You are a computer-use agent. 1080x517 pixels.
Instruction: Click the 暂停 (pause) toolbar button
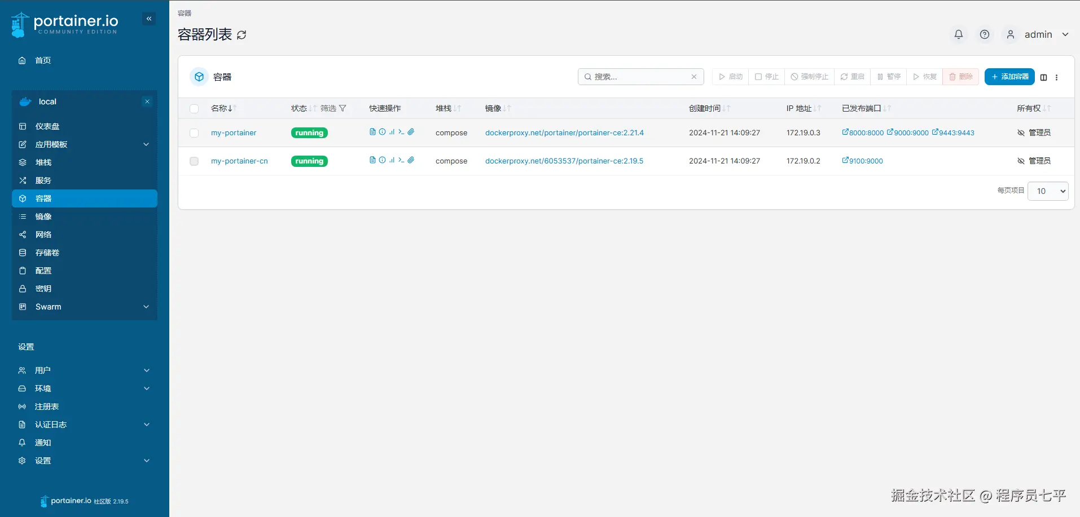(x=889, y=77)
